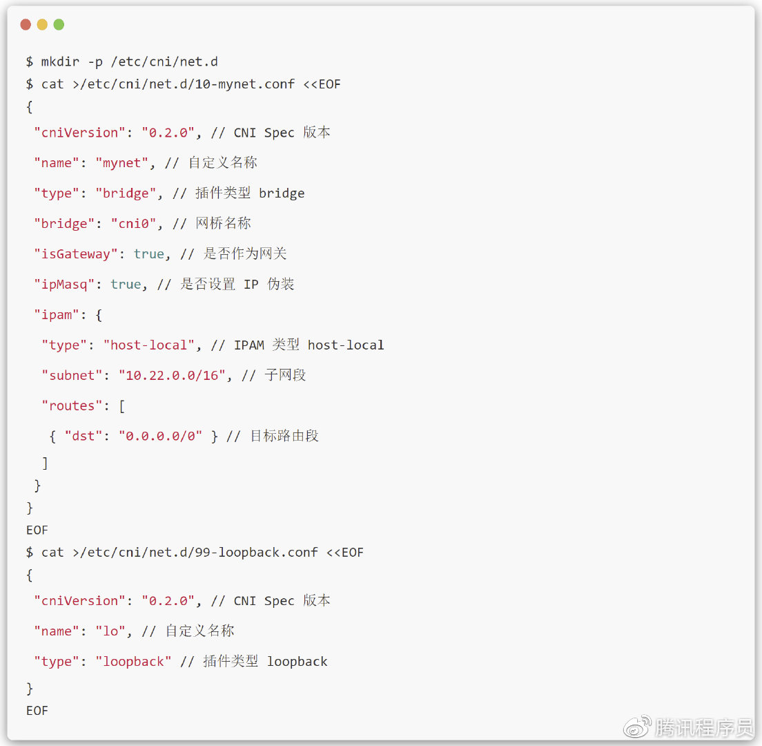Click the "routes" key
Screen dimensions: 762x746
[72, 405]
